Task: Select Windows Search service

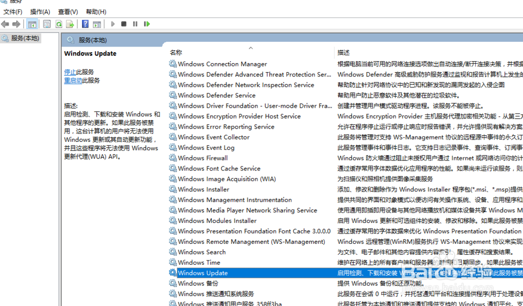Action: [x=202, y=252]
